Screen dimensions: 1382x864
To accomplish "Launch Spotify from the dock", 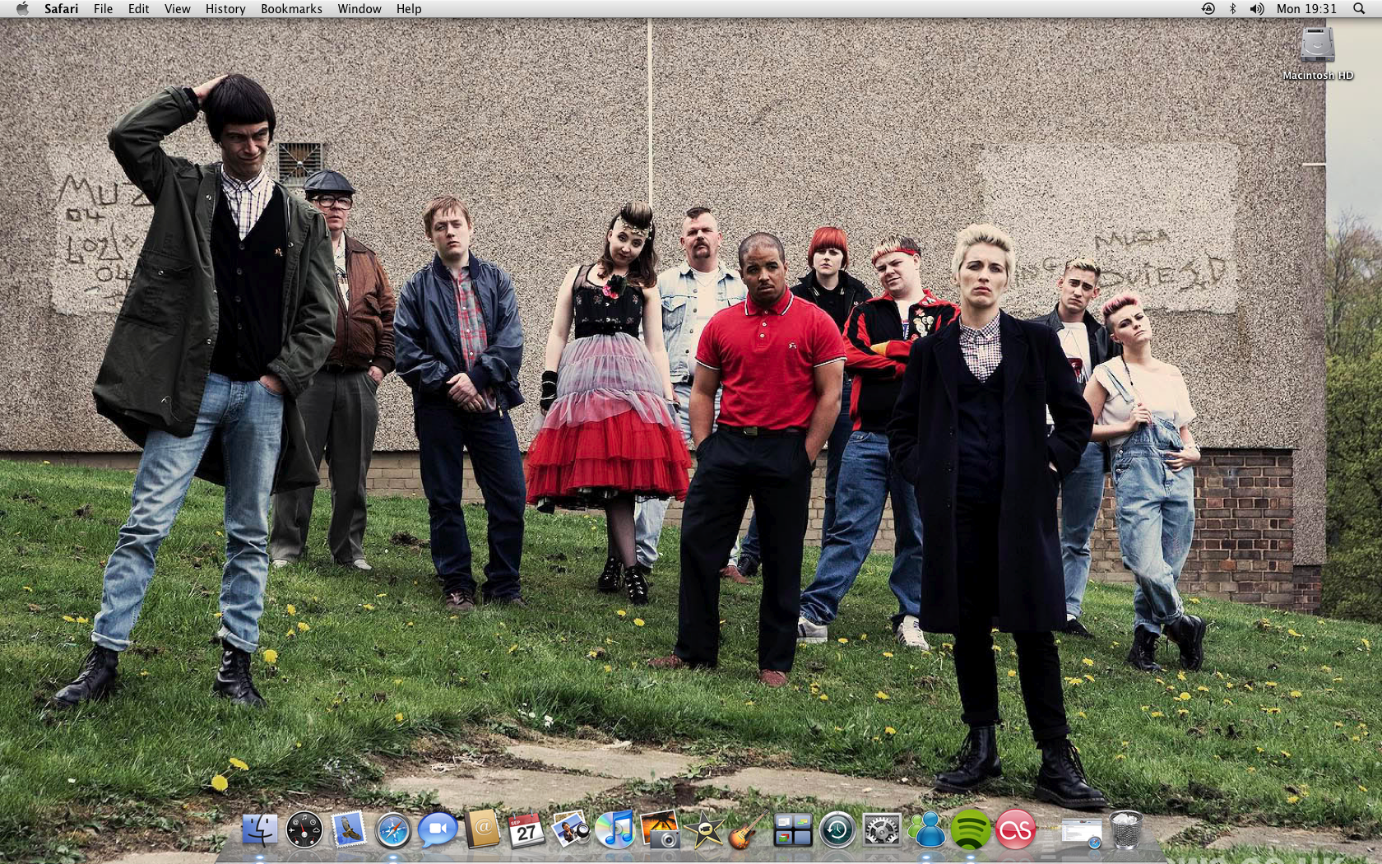I will 971,829.
